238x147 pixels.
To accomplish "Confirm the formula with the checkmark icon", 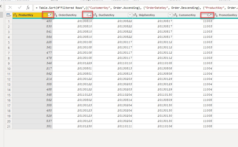I will 20,8.
